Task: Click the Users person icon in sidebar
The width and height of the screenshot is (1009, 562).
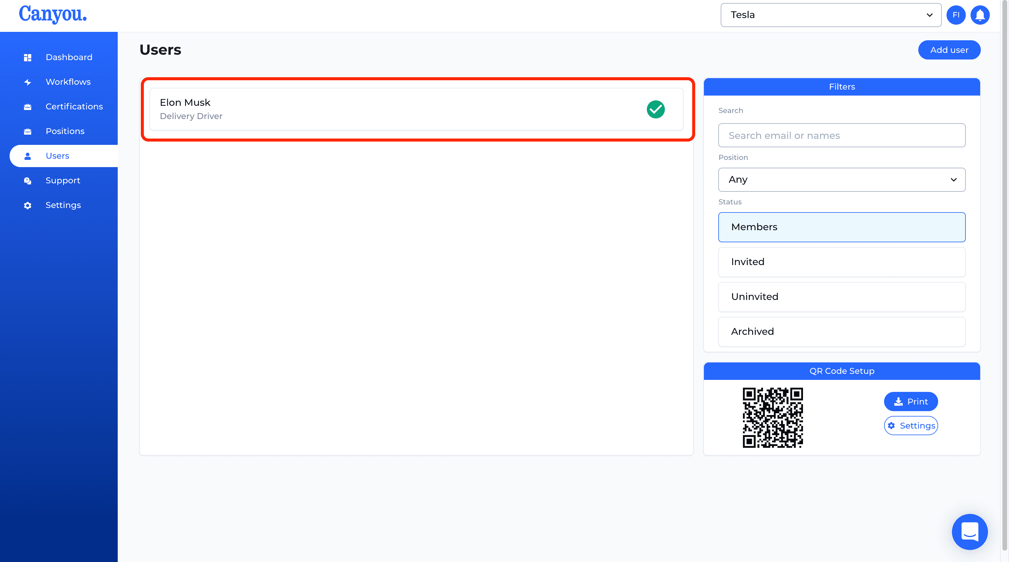Action: 27,156
